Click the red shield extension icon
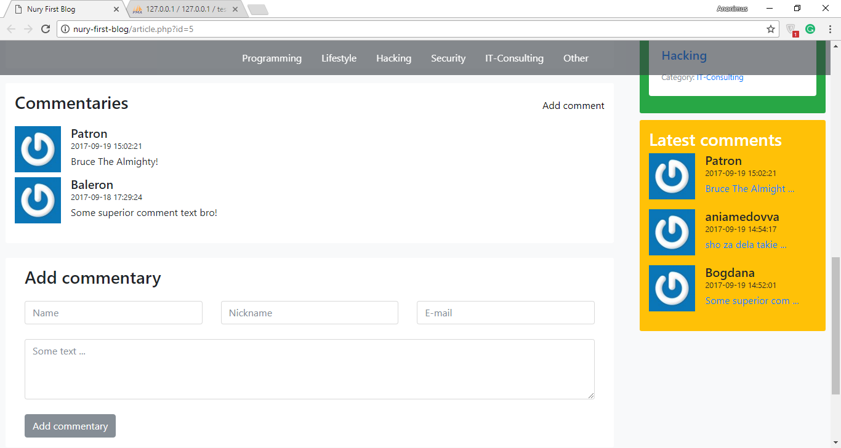Viewport: 841px width, 448px height. (792, 30)
